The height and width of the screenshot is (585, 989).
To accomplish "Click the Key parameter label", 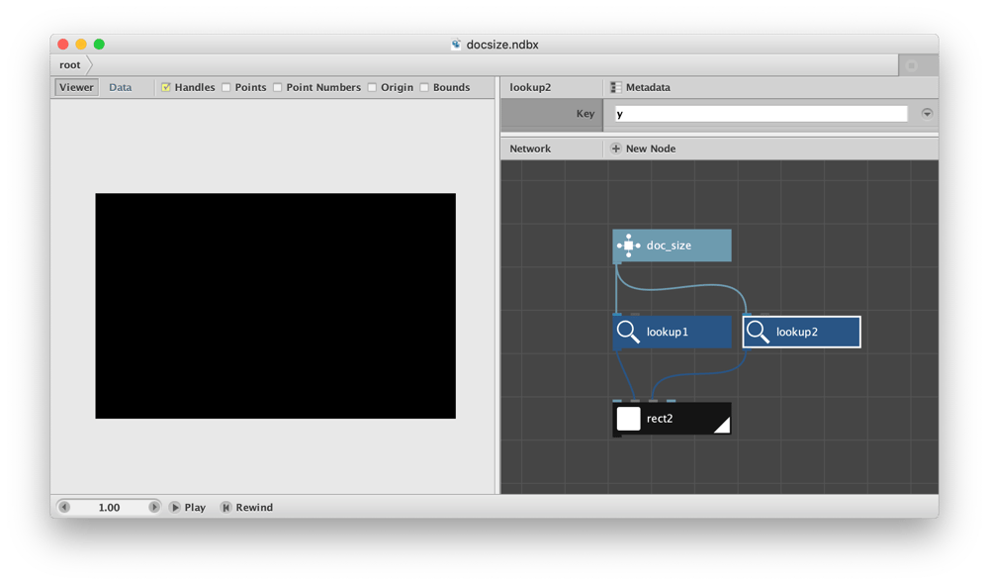I will 585,114.
